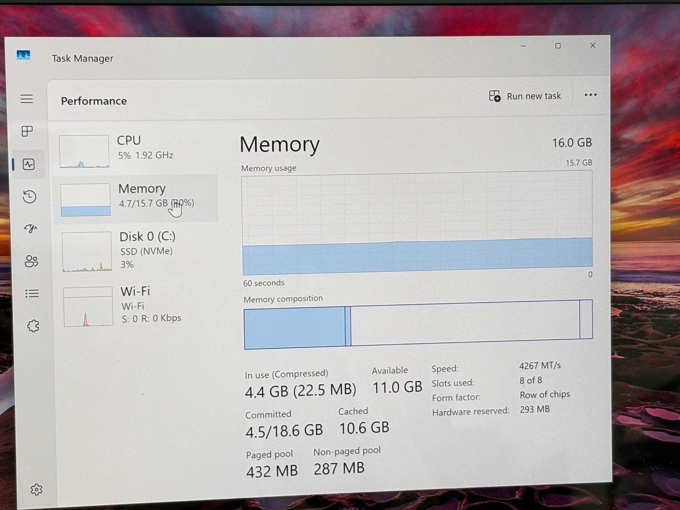Click the Speed value 4267 MT/s
Viewport: 680px width, 510px height.
[x=540, y=365]
